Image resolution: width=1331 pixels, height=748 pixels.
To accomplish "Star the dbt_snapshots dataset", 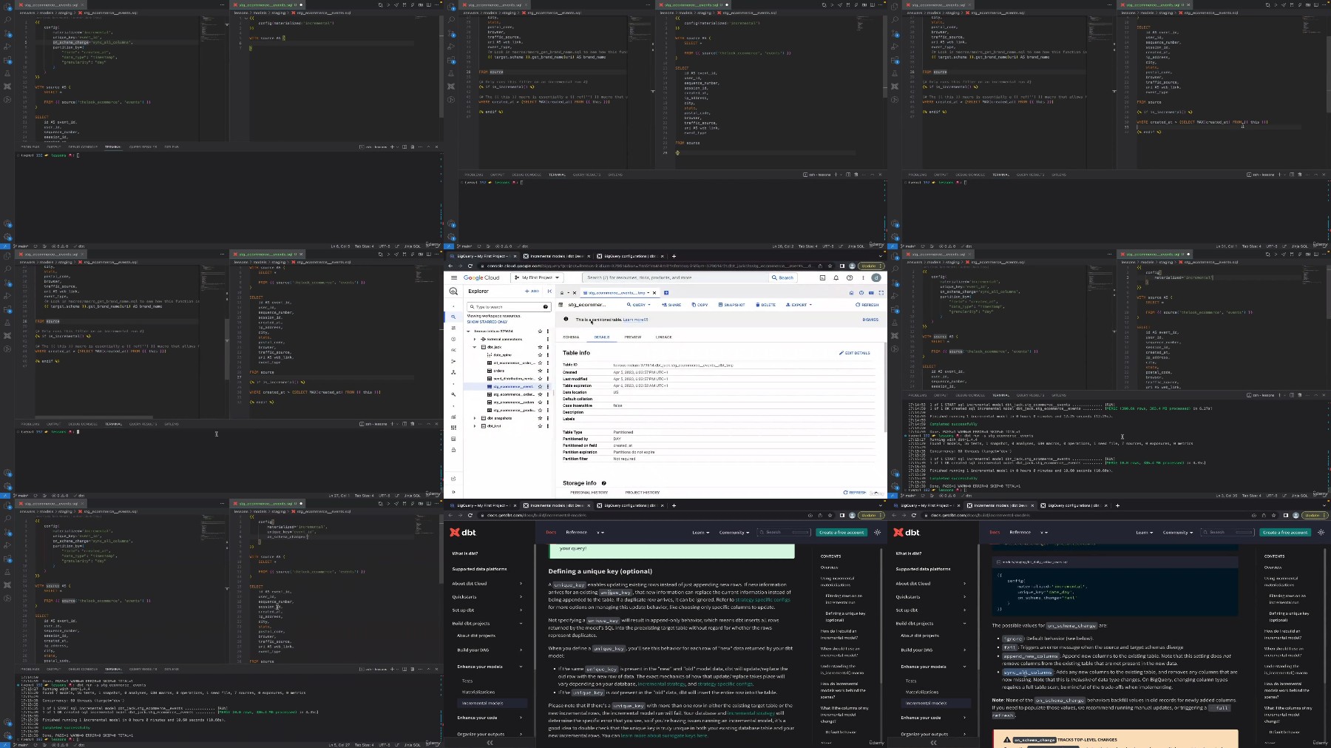I will point(540,418).
